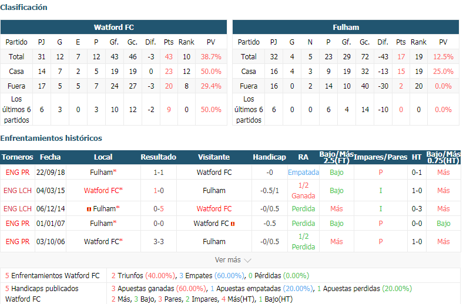Click the Fulham table header

point(345,27)
